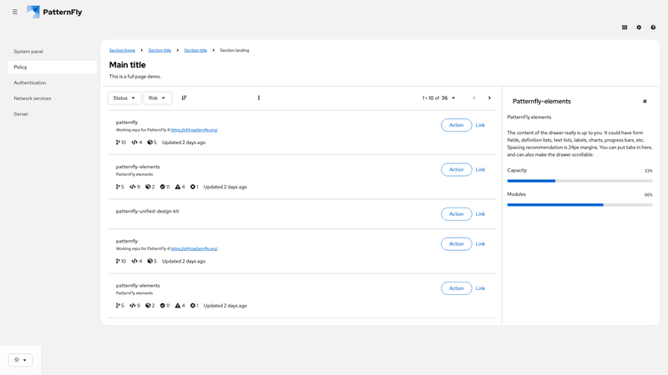Follow the first Section title breadcrumb

(159, 50)
